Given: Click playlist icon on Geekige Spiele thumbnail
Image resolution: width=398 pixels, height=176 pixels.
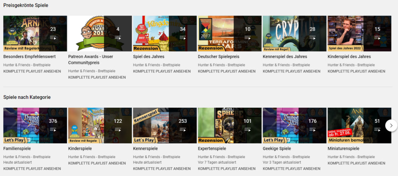Looking at the screenshot, I should pos(312,130).
